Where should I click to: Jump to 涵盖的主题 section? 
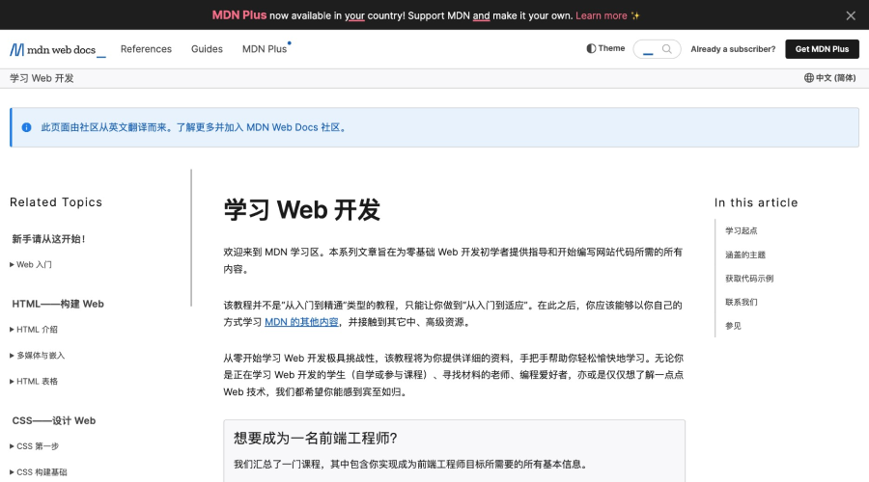tap(744, 254)
